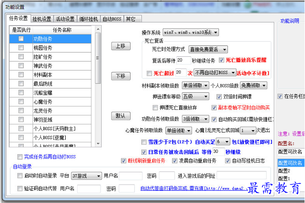Click the 下移 button
The height and width of the screenshot is (203, 305).
[x=121, y=76]
